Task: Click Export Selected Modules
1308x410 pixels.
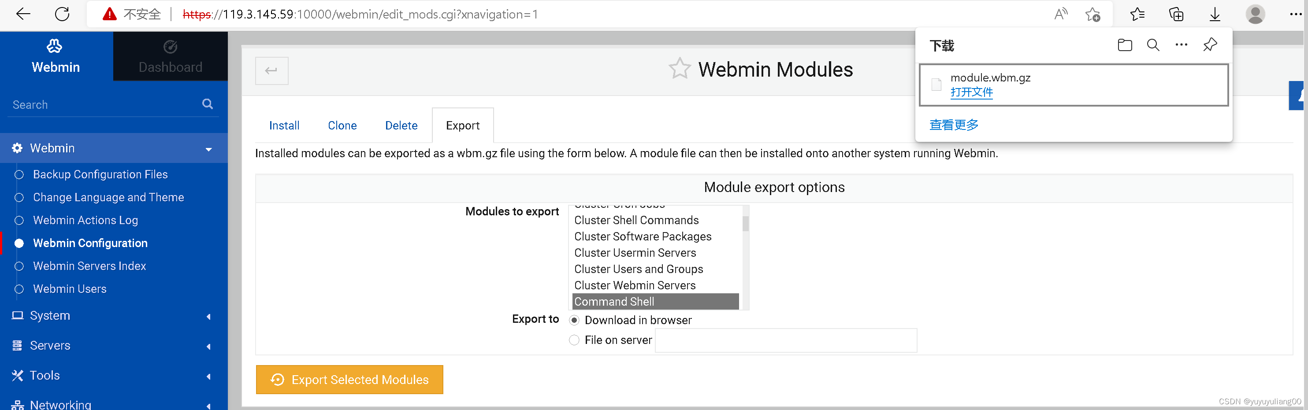Action: coord(349,379)
